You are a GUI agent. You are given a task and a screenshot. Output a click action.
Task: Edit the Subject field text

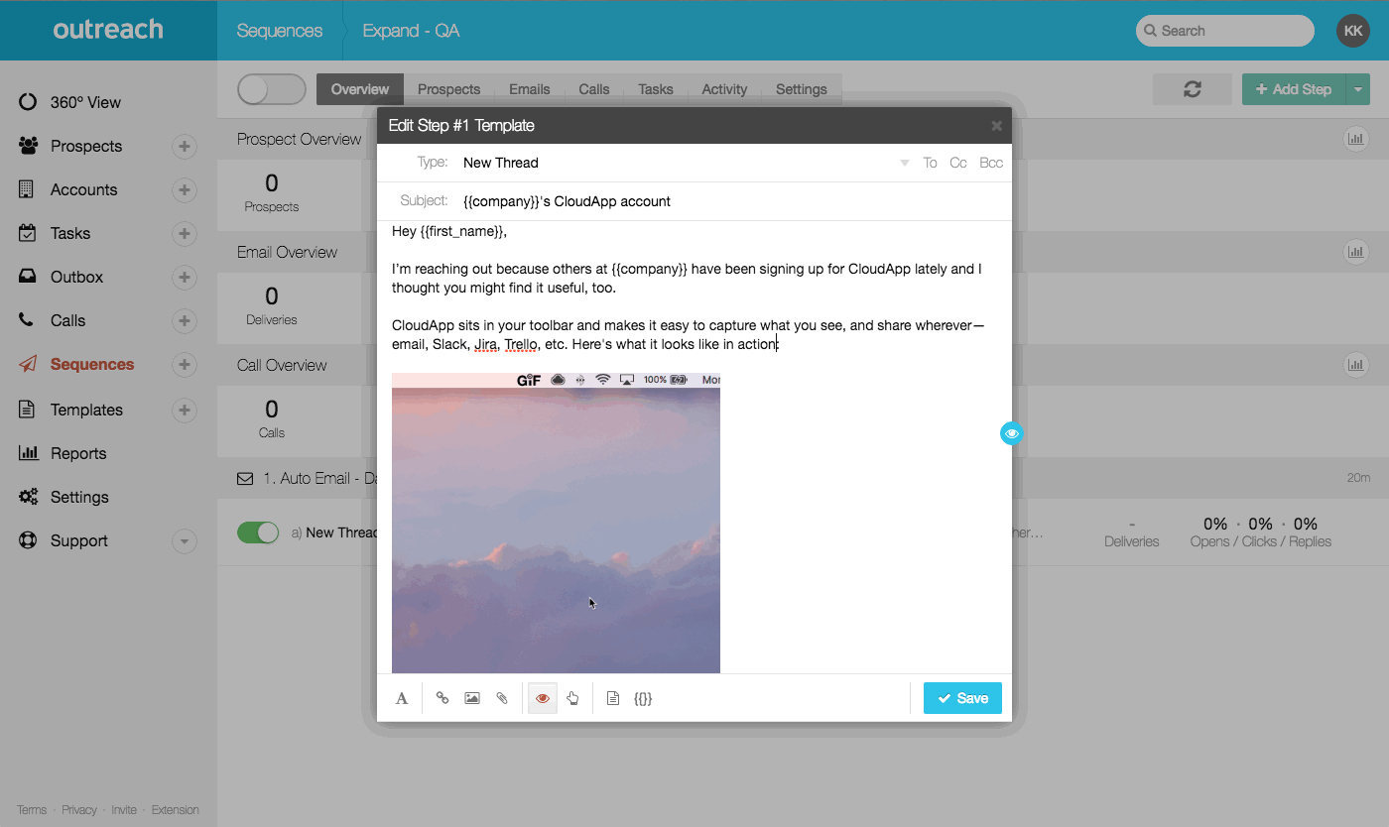[x=734, y=201]
